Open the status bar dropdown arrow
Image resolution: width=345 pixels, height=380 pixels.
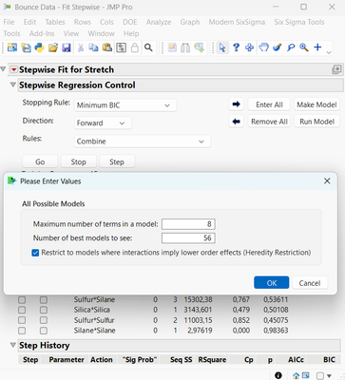(329, 376)
